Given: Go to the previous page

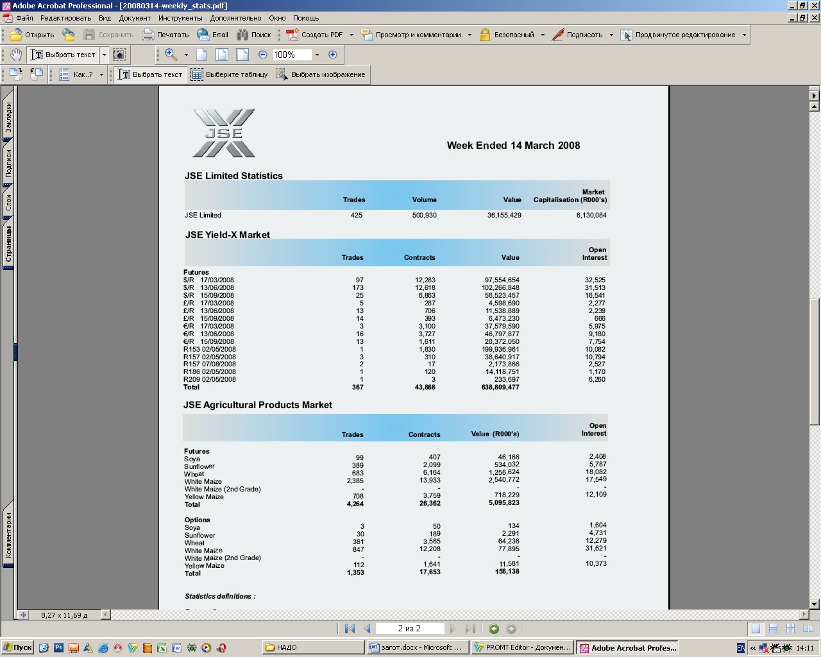Looking at the screenshot, I should click(368, 629).
